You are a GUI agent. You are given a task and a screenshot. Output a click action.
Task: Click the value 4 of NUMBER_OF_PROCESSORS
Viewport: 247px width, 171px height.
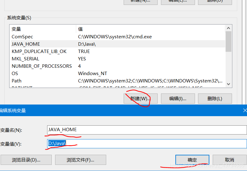(79, 66)
